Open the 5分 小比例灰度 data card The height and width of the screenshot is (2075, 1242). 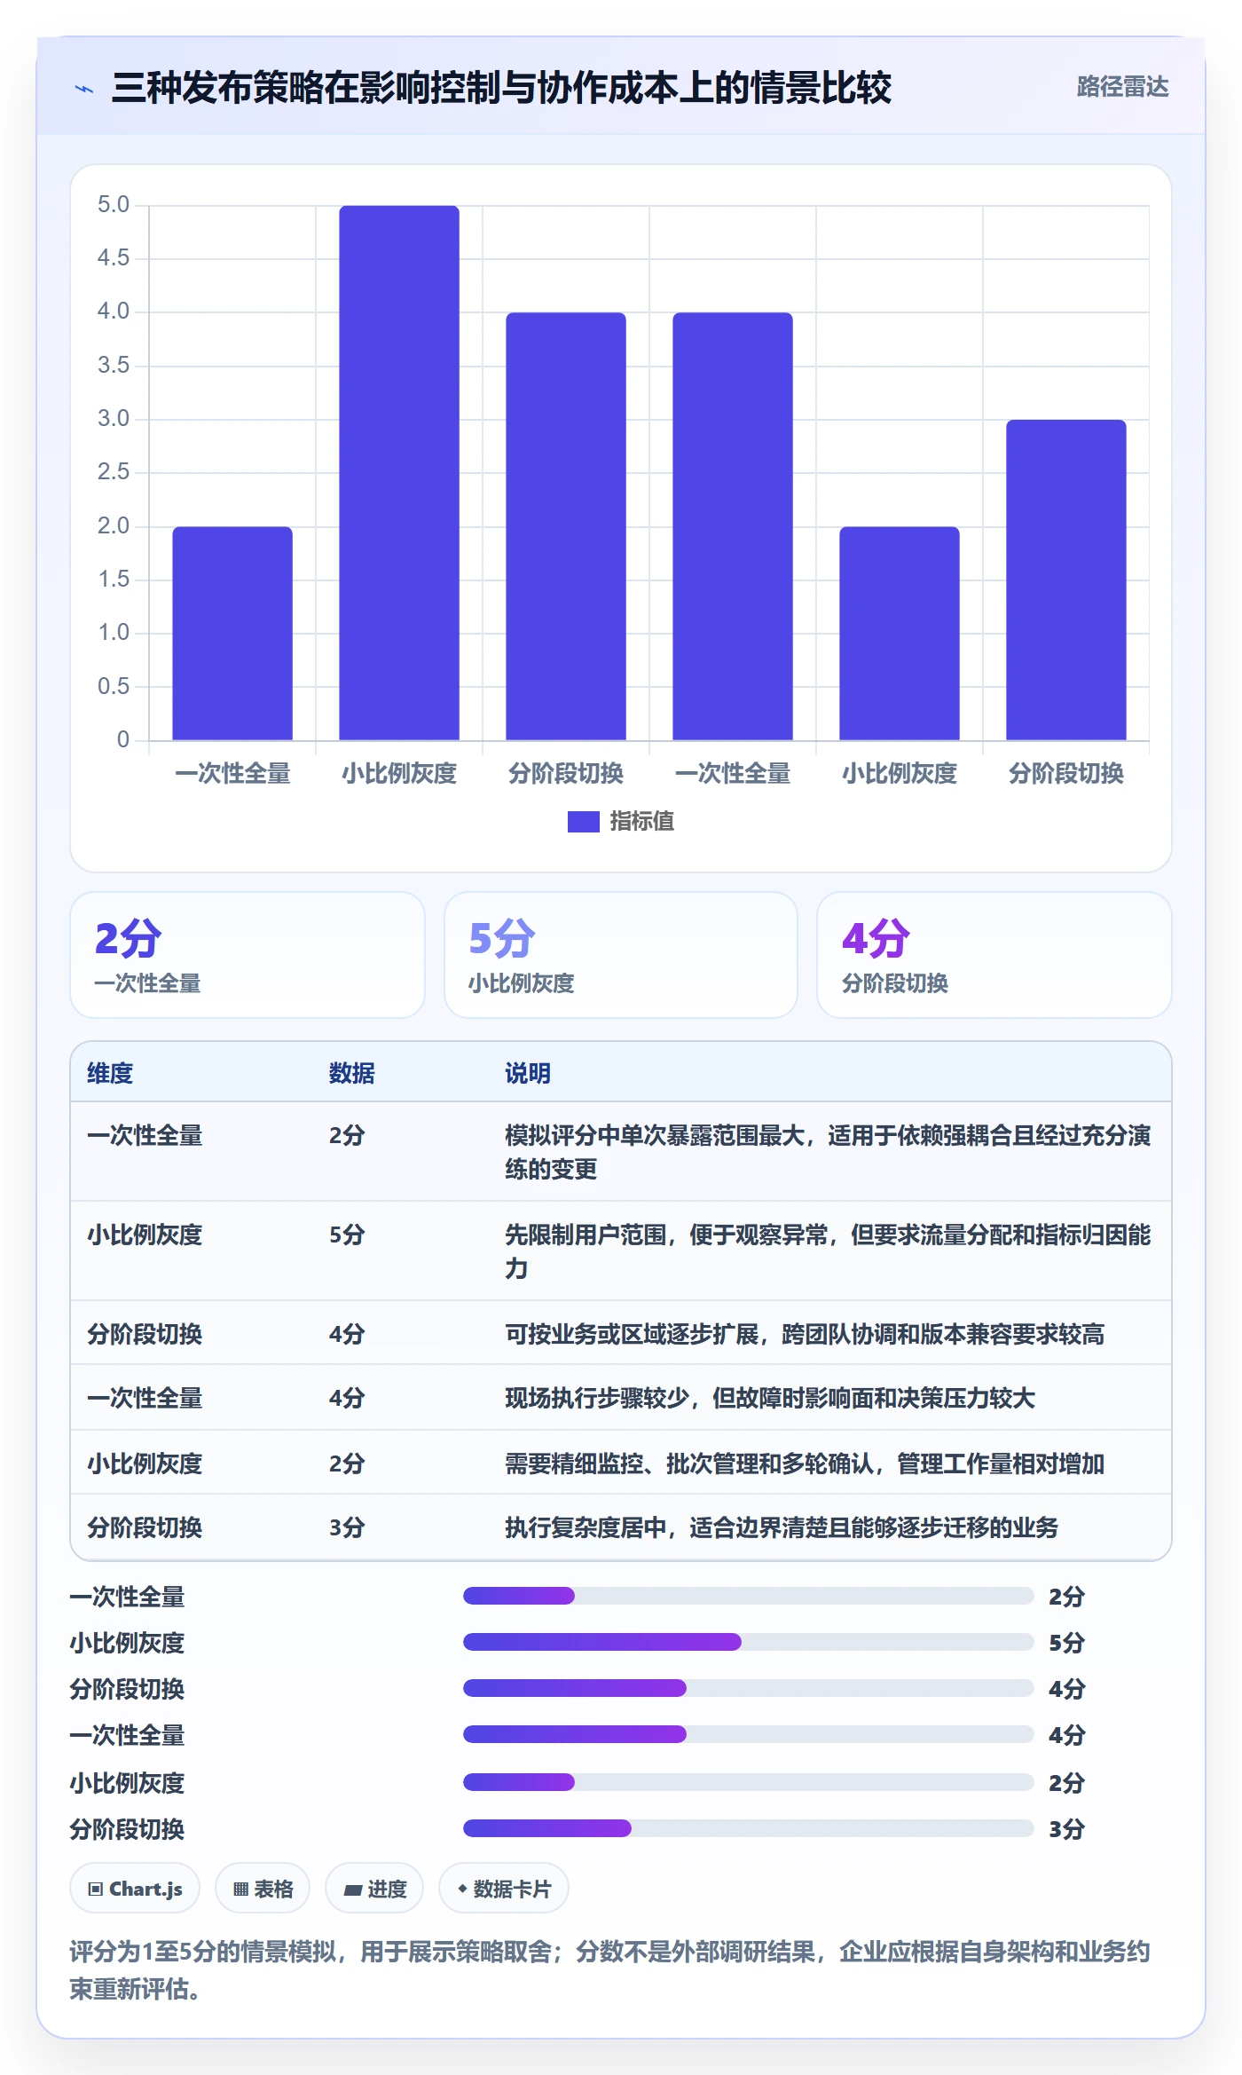pos(621,955)
